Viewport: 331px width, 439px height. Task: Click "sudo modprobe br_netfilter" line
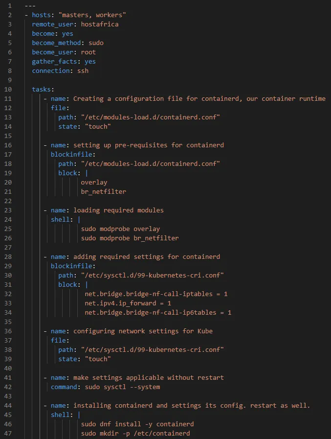[x=130, y=238]
